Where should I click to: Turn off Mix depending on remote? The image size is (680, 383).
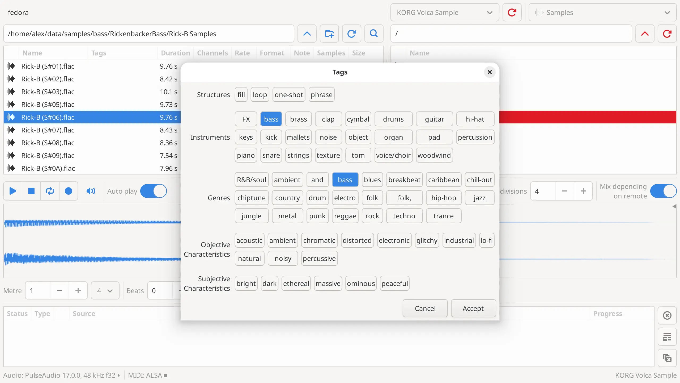click(663, 191)
